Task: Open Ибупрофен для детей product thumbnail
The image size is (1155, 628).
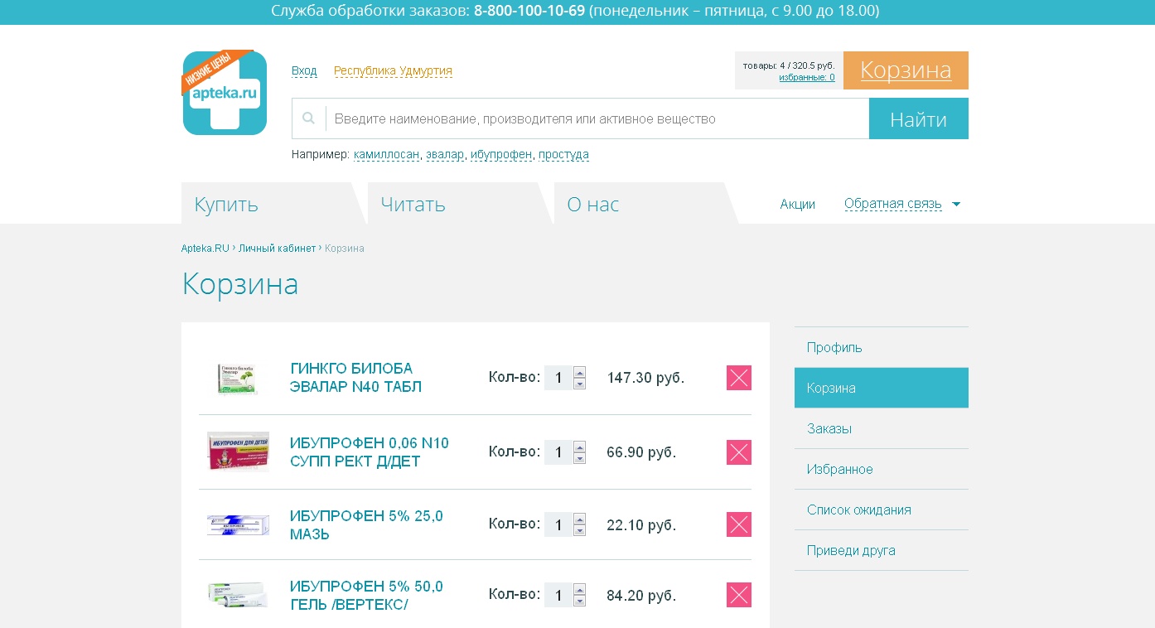Action: pos(238,452)
